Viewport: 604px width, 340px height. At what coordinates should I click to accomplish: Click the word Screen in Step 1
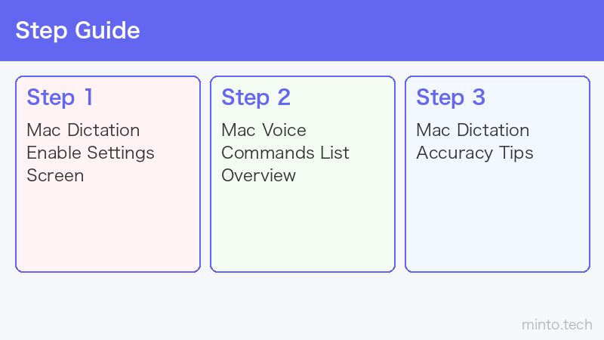55,176
